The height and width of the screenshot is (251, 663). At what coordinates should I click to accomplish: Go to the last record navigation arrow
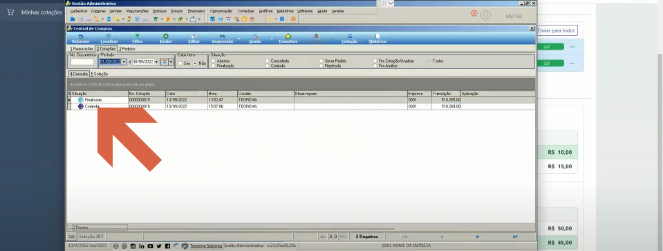pos(514,237)
